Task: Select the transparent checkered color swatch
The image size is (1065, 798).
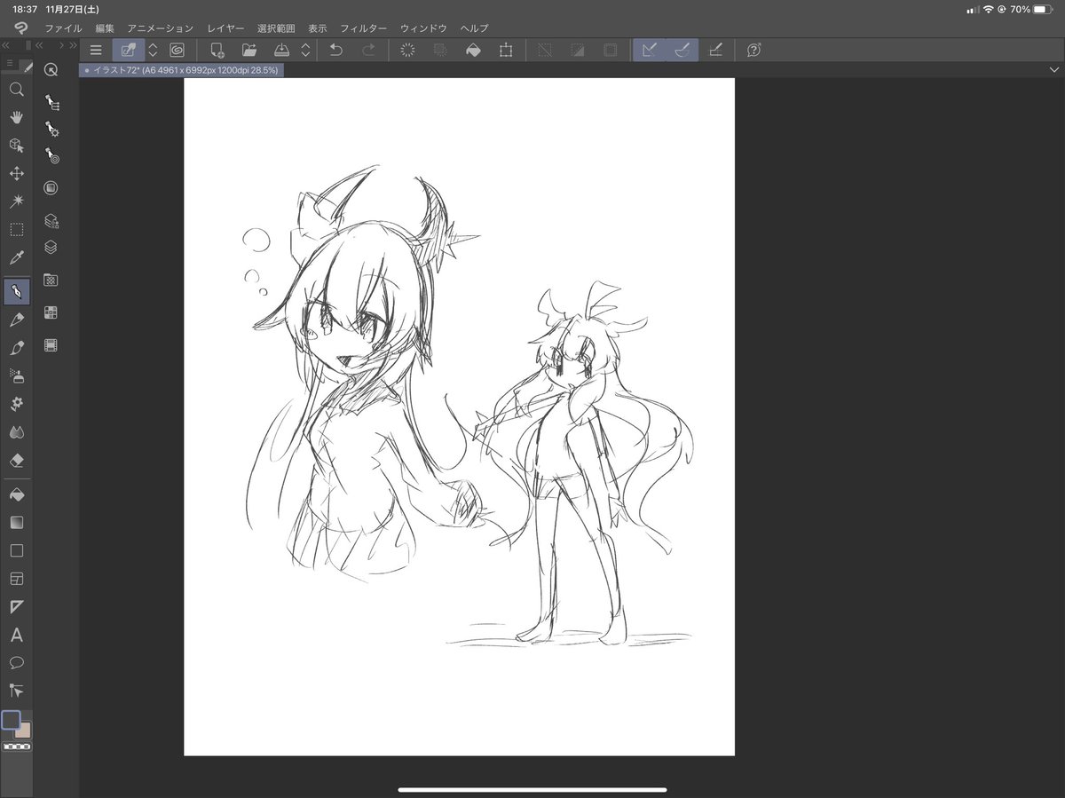Action: pyautogui.click(x=16, y=747)
